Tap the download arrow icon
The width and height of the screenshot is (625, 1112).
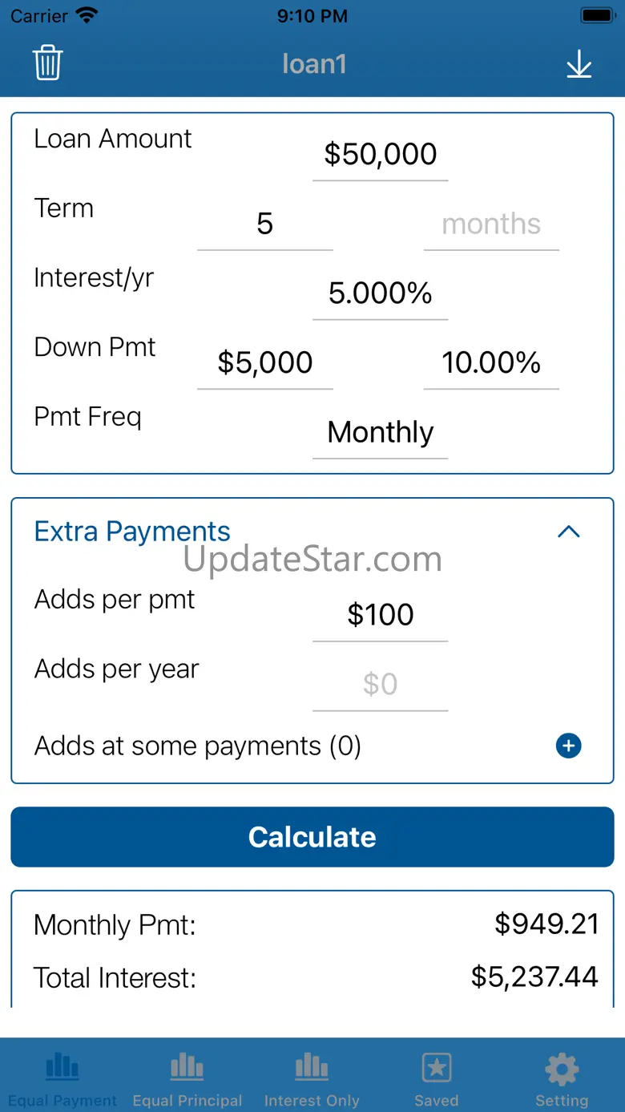point(579,64)
